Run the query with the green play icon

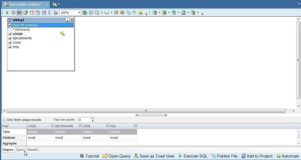(7, 13)
